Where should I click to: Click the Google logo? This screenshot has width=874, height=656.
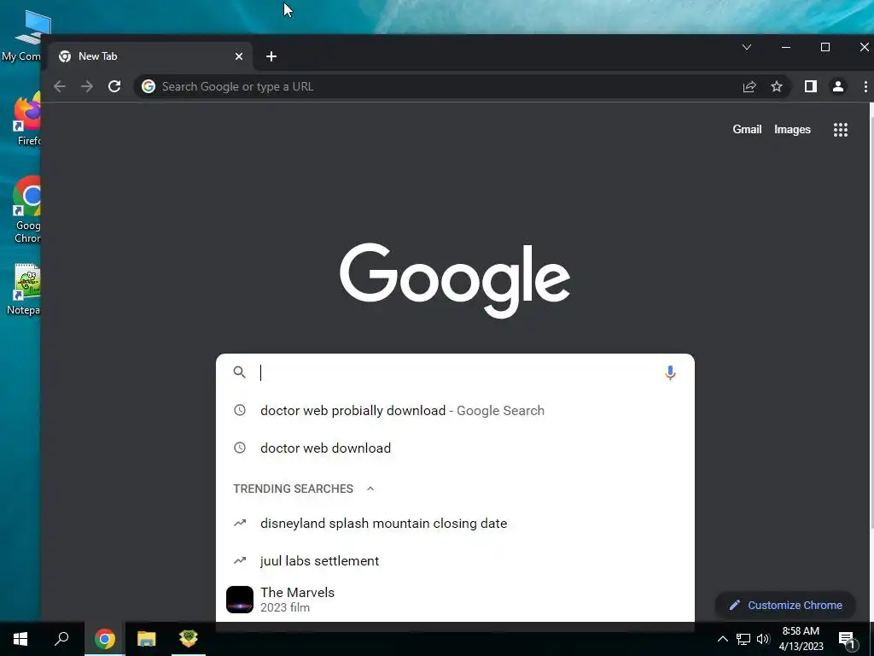click(x=455, y=280)
